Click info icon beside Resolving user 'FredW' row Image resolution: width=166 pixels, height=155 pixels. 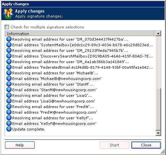coord(9,106)
